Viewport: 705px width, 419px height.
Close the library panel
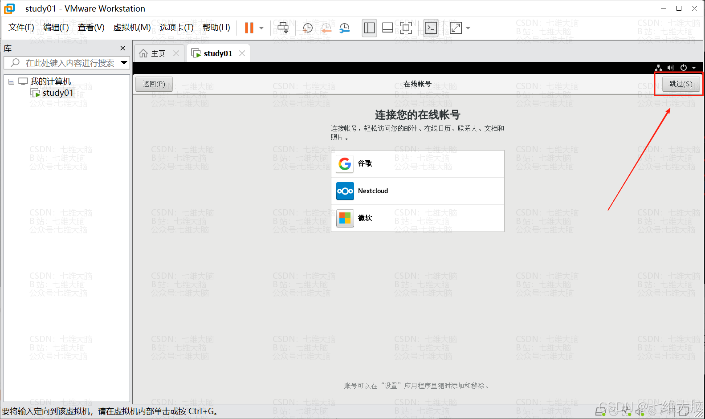click(123, 48)
